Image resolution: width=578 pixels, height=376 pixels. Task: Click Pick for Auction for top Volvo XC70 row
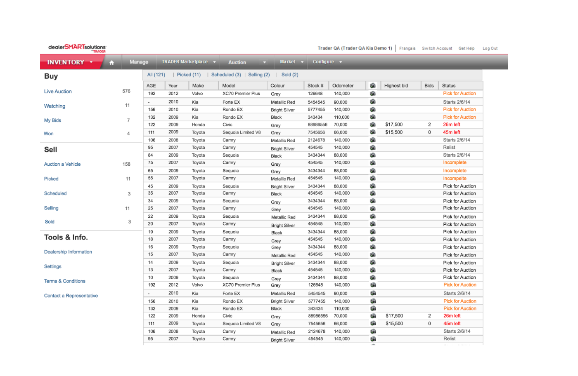click(x=460, y=94)
